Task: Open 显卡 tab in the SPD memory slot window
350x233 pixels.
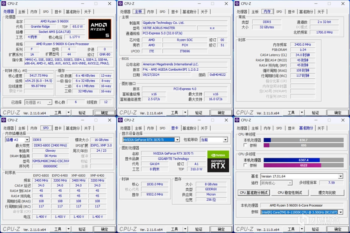Action: [58, 128]
